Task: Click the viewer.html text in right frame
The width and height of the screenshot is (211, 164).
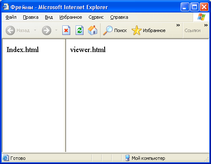Action: [x=88, y=50]
